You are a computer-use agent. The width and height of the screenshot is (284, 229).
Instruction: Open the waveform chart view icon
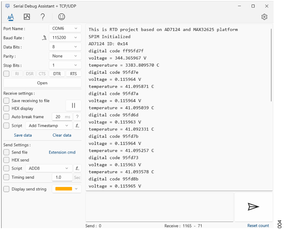click(x=27, y=17)
